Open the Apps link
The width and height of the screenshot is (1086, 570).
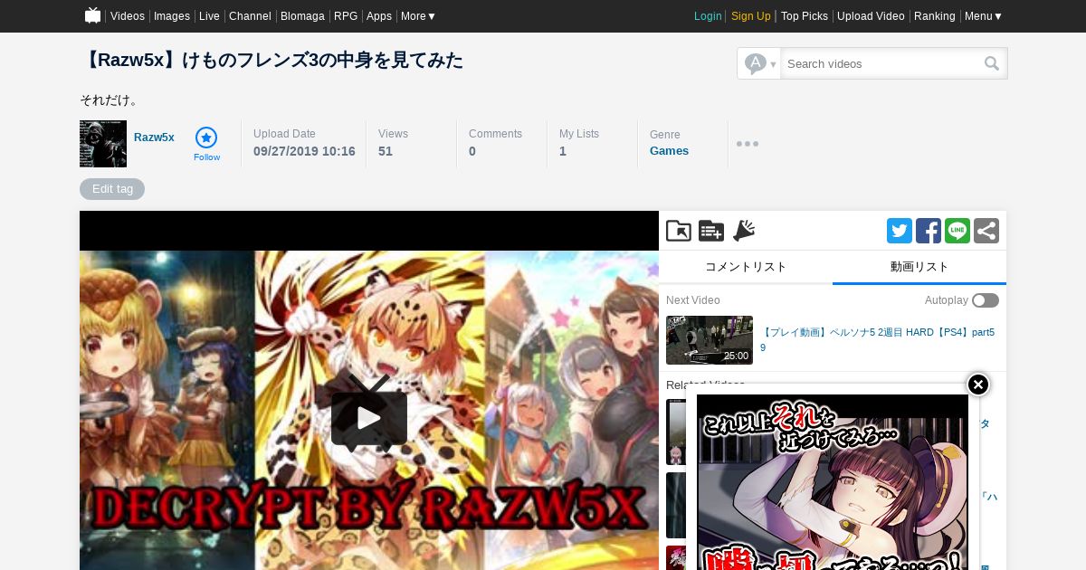point(379,16)
